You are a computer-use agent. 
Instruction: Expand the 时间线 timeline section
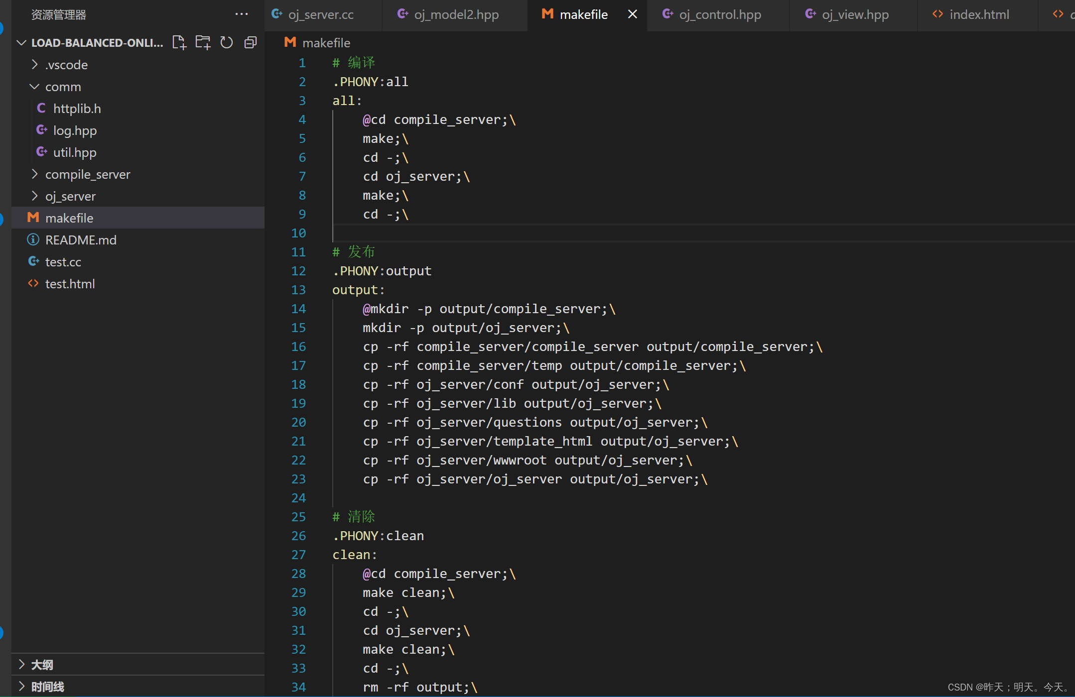(x=137, y=687)
